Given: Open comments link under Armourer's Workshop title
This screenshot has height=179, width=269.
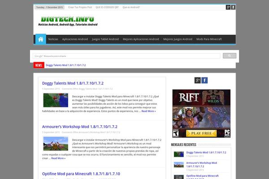Looking at the screenshot, I should pyautogui.click(x=91, y=132).
